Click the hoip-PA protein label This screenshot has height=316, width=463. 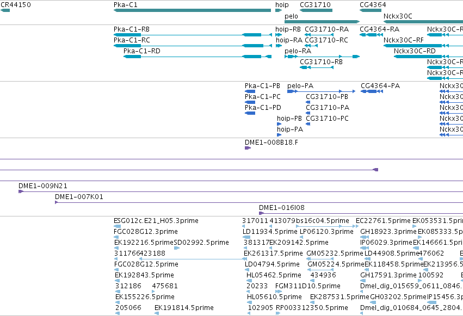click(290, 129)
